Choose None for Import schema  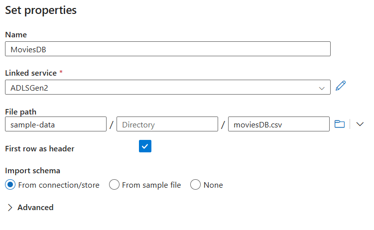coord(195,185)
